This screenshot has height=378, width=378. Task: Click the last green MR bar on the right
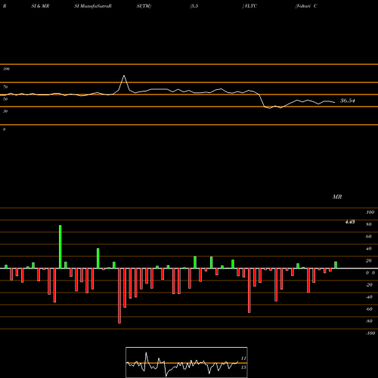336,265
